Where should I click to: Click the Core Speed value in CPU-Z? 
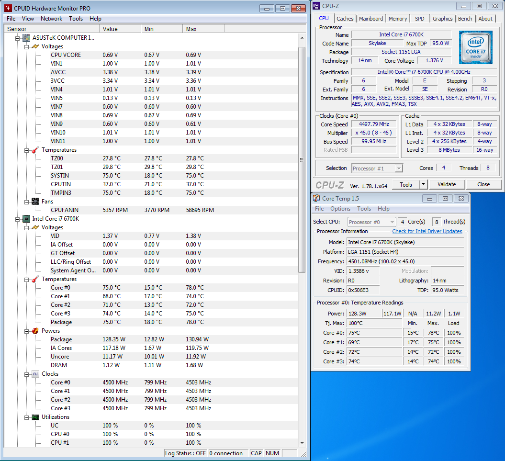tap(373, 124)
